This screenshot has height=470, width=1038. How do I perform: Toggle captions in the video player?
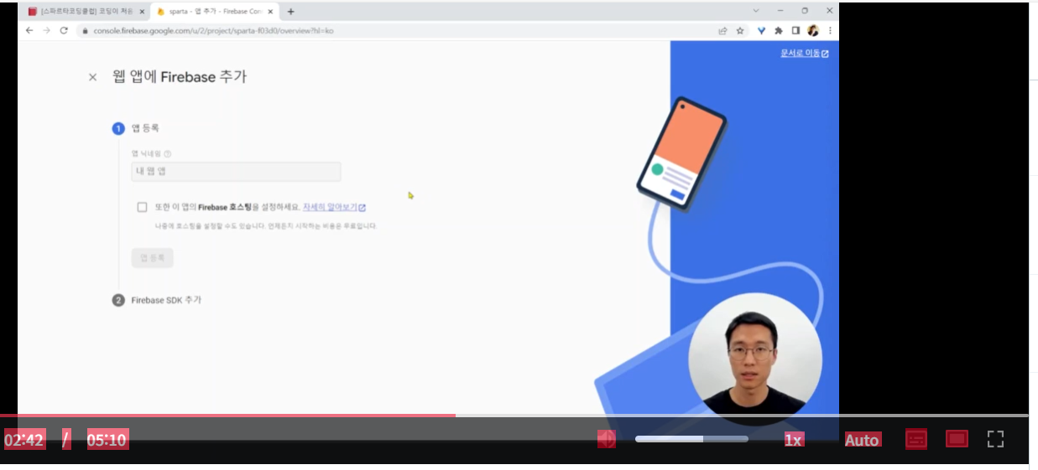pyautogui.click(x=916, y=439)
